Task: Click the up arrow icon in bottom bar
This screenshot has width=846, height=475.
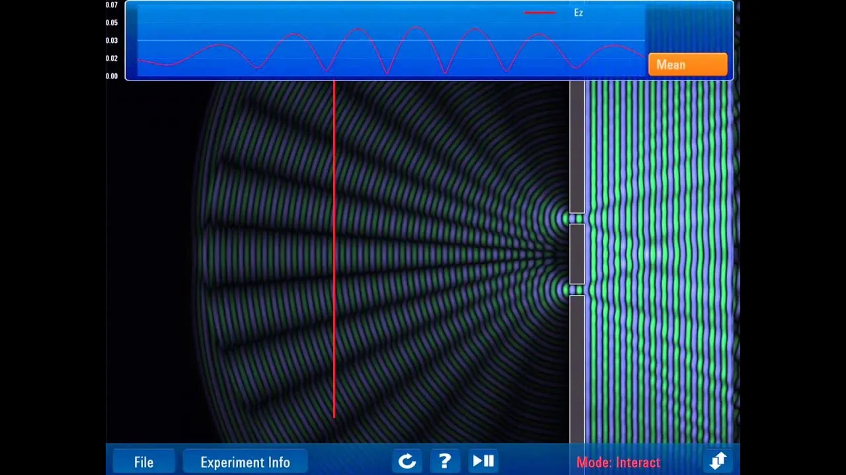Action: (x=718, y=460)
